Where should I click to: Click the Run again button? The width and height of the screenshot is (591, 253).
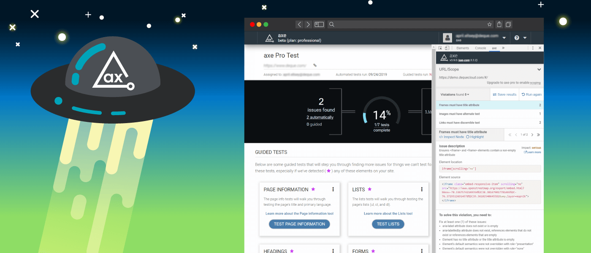pyautogui.click(x=531, y=94)
